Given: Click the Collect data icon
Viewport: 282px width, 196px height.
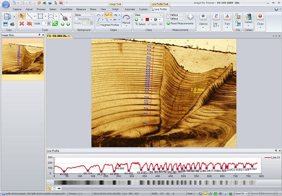Looking at the screenshot, I should coord(248,17).
